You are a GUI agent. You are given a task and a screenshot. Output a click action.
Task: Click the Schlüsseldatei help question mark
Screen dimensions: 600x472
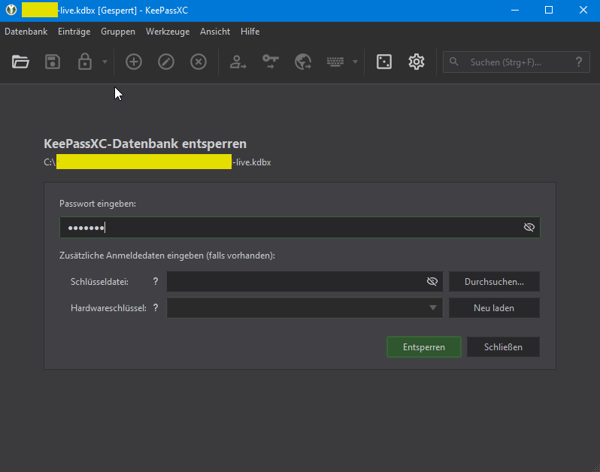point(156,282)
